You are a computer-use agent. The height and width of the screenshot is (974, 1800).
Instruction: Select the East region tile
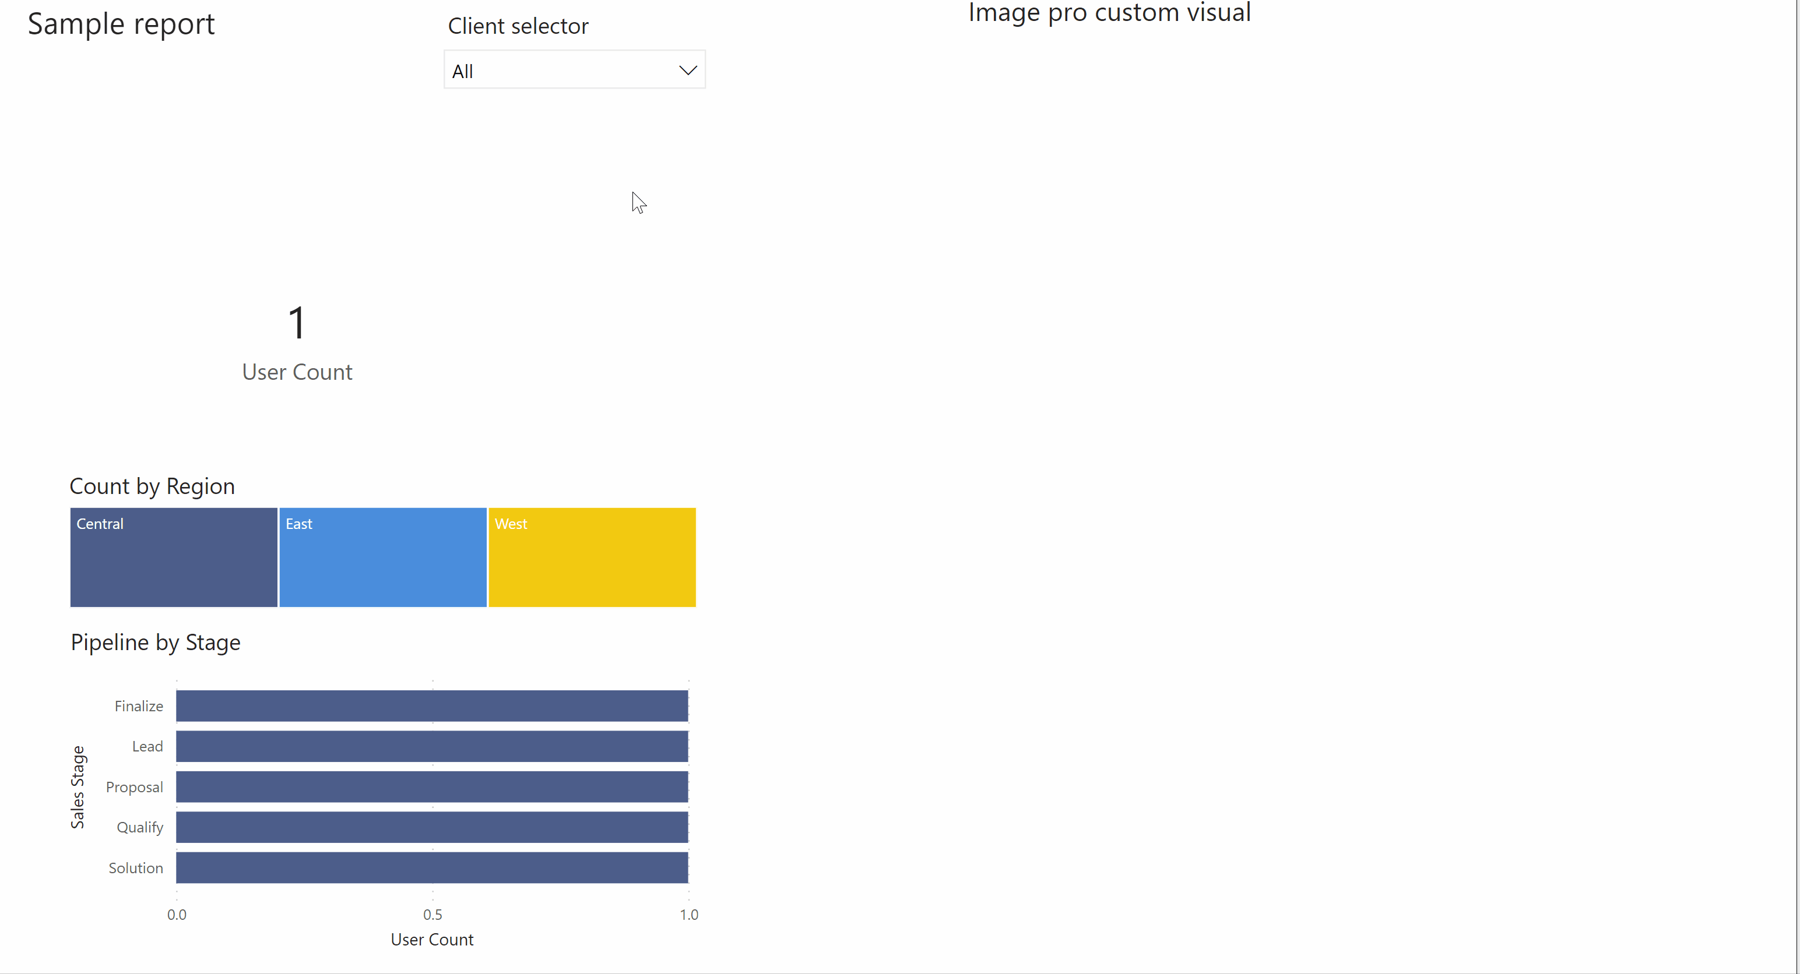383,557
